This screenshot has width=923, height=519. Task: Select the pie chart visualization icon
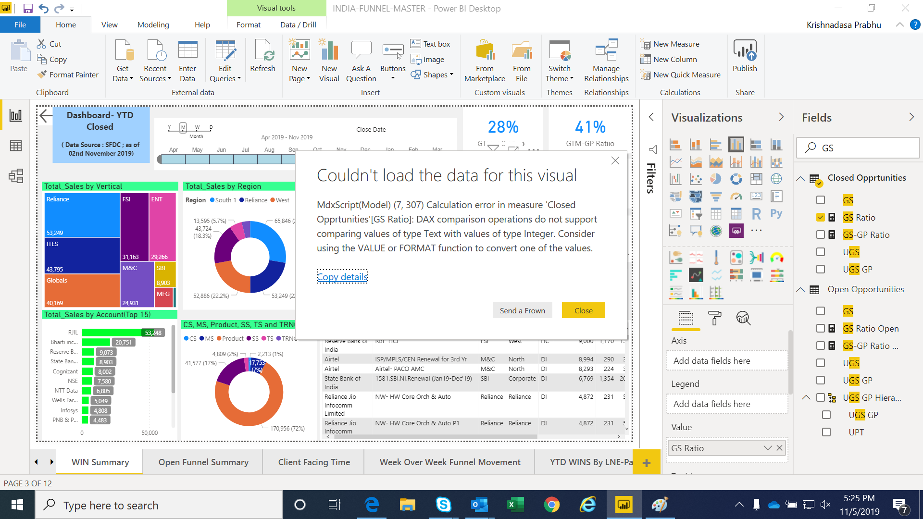tap(716, 179)
